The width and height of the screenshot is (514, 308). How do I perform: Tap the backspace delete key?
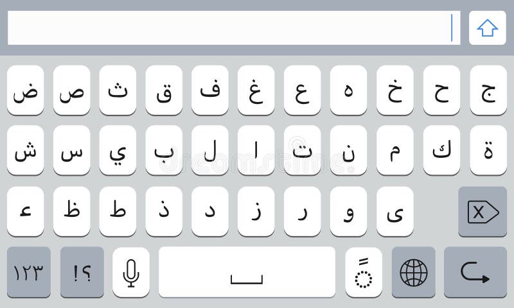(x=483, y=212)
